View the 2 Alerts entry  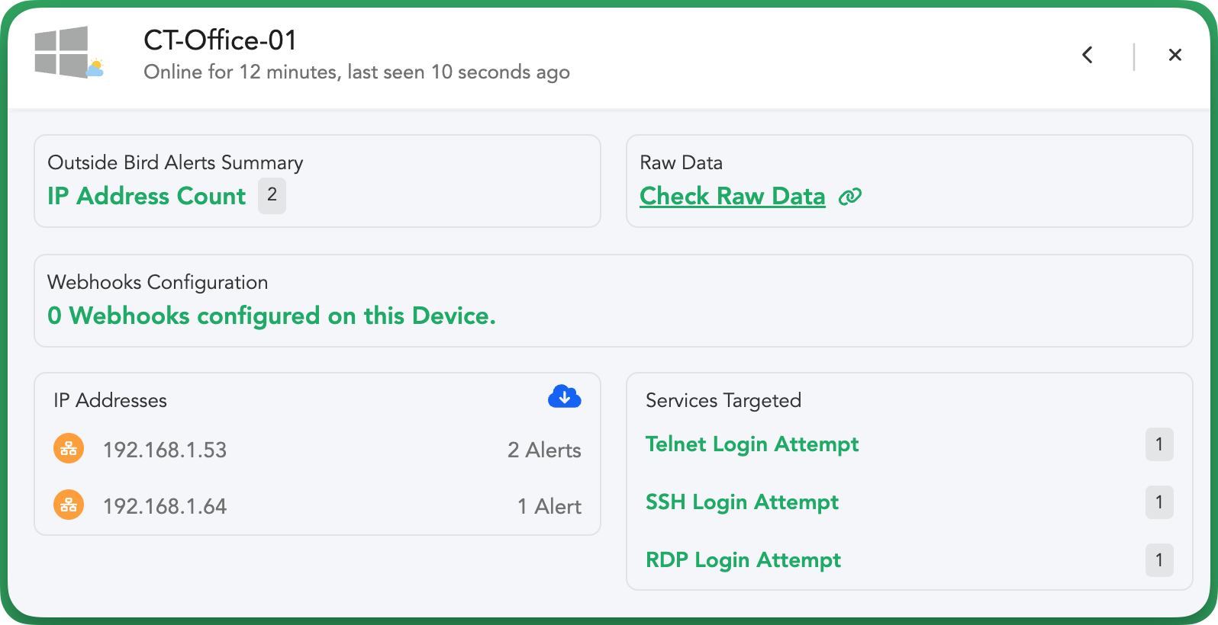click(x=544, y=450)
